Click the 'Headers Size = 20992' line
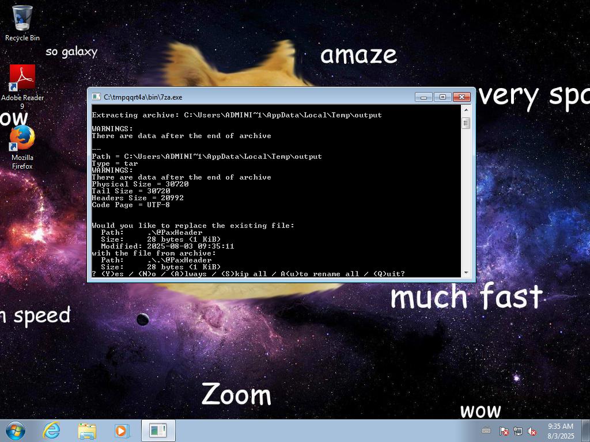The height and width of the screenshot is (442, 590). click(x=138, y=198)
